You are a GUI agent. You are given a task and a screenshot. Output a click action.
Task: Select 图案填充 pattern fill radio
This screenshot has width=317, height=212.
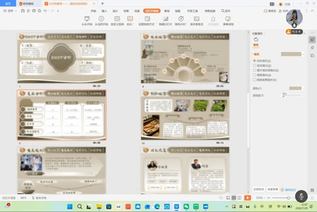254,75
